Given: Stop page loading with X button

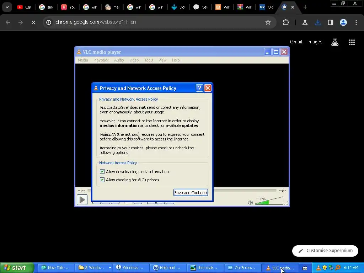Looking at the screenshot, I should click(x=33, y=22).
